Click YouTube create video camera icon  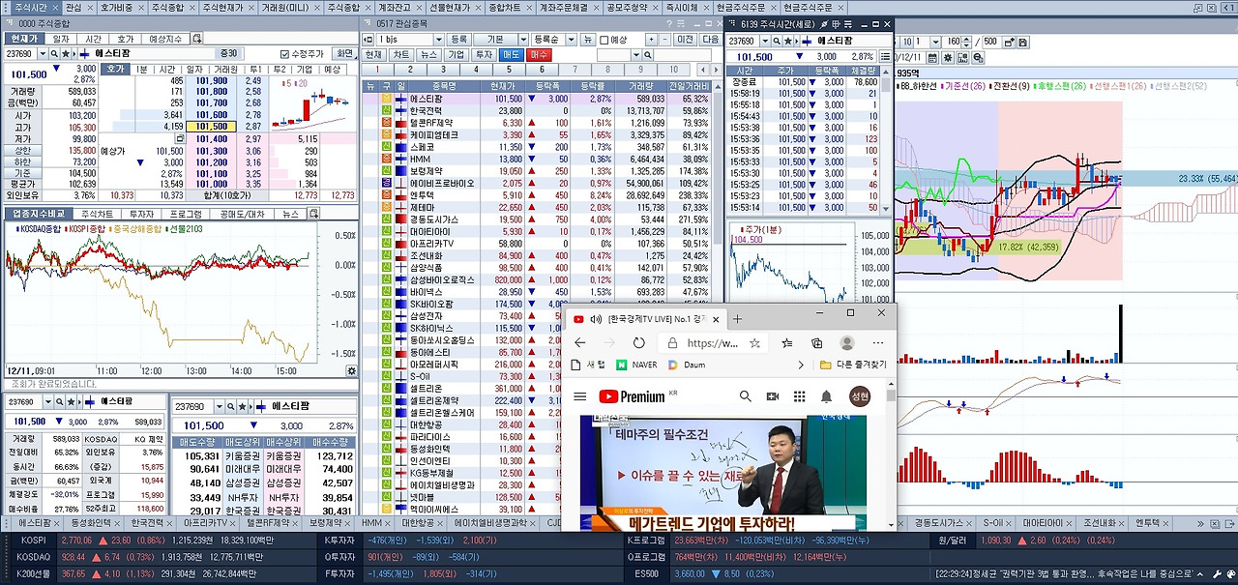pos(773,396)
